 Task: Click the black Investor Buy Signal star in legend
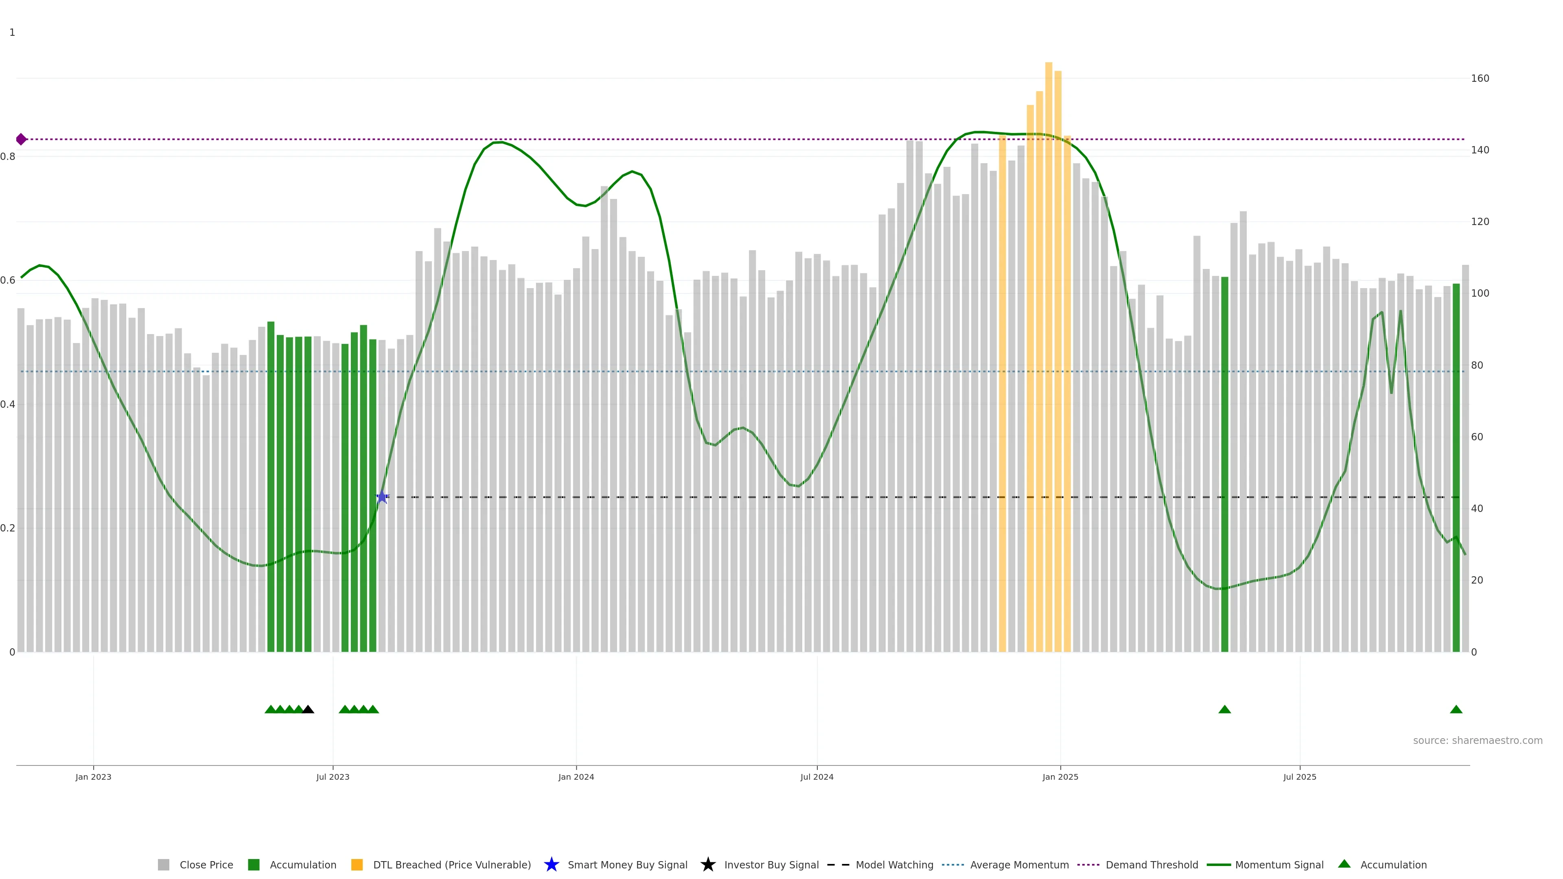(x=707, y=864)
